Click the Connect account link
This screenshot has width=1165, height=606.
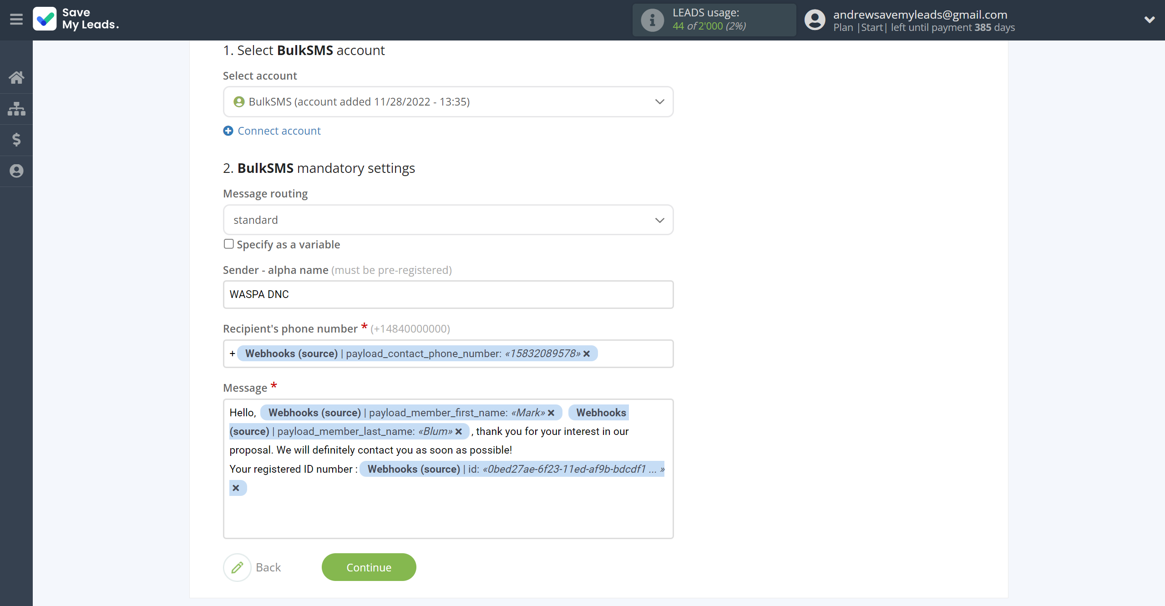click(279, 131)
